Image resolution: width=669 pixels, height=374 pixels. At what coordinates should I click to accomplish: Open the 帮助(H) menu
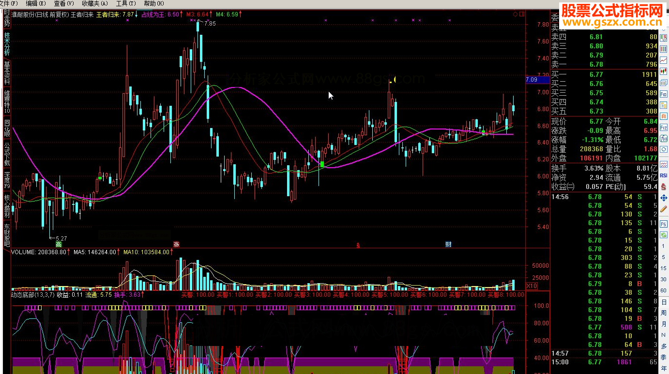tap(153, 3)
